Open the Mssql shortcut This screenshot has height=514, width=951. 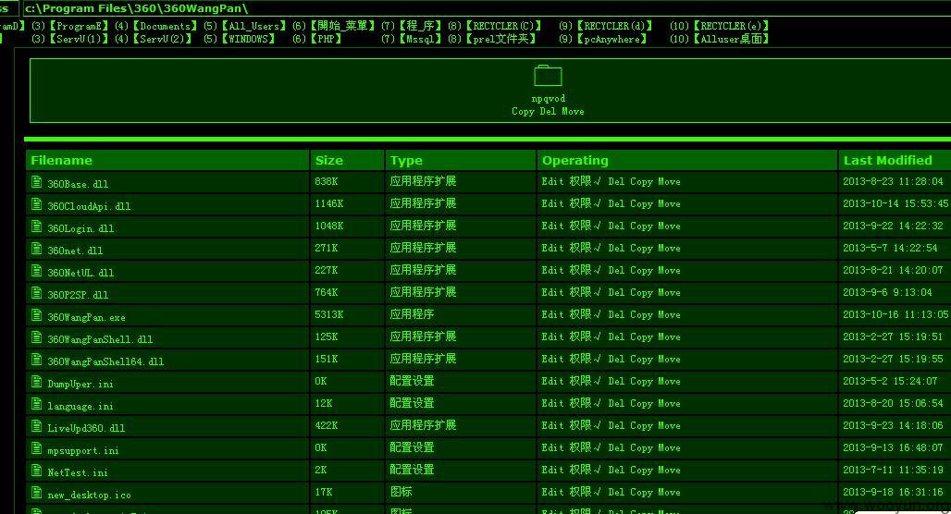[x=420, y=39]
